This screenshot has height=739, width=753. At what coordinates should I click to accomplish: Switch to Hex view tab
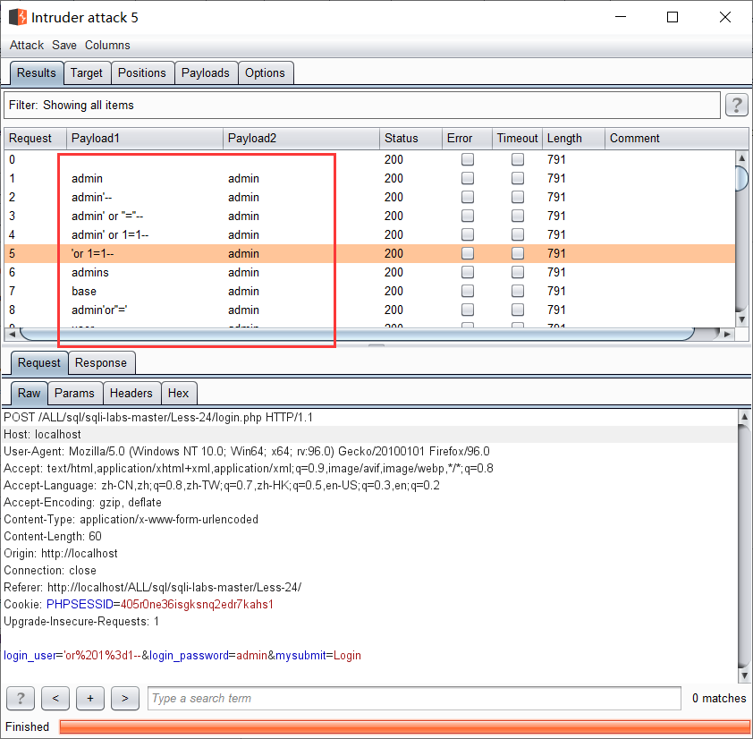pyautogui.click(x=178, y=393)
